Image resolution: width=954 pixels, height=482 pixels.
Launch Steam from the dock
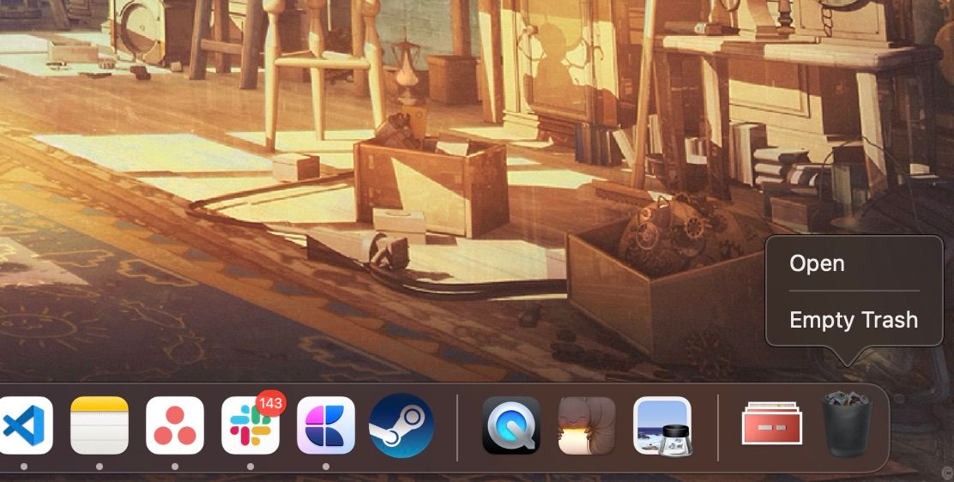(x=402, y=425)
